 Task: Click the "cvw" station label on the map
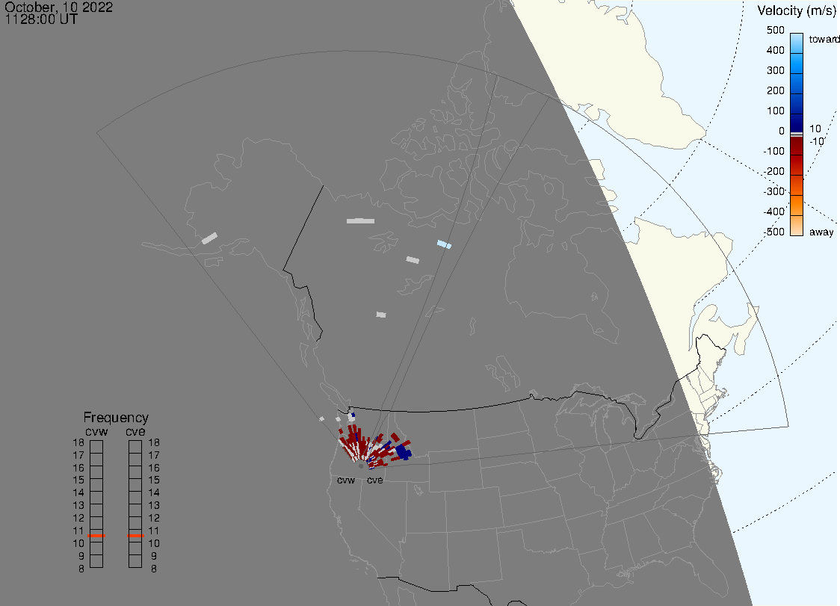[346, 480]
